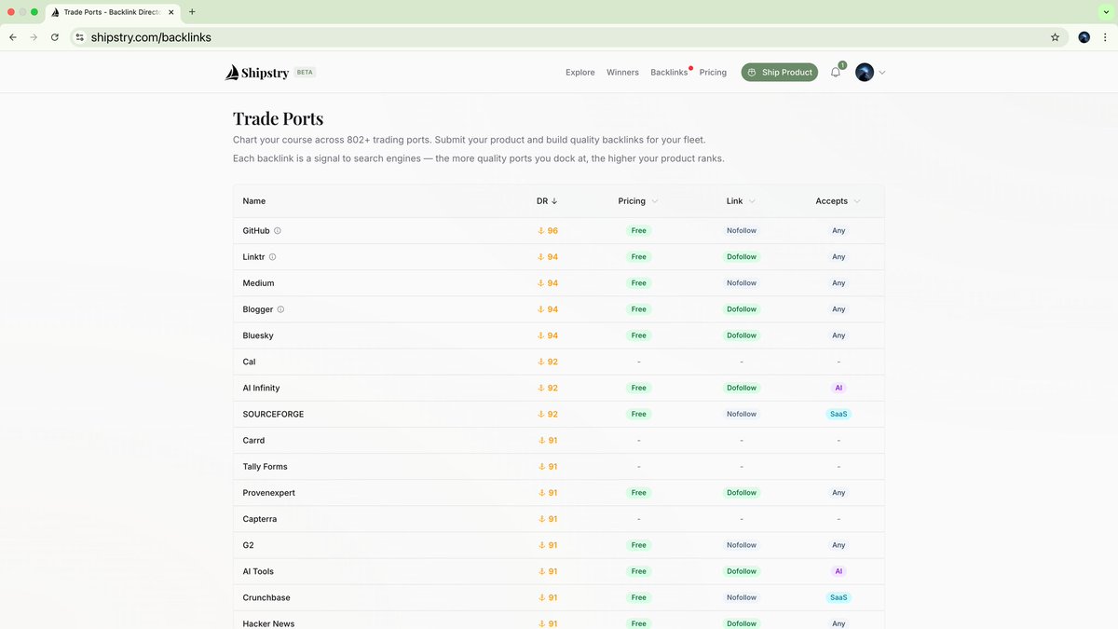Open the SOURCEFORGE row
Screen dimensions: 1118x629
pyautogui.click(x=558, y=414)
